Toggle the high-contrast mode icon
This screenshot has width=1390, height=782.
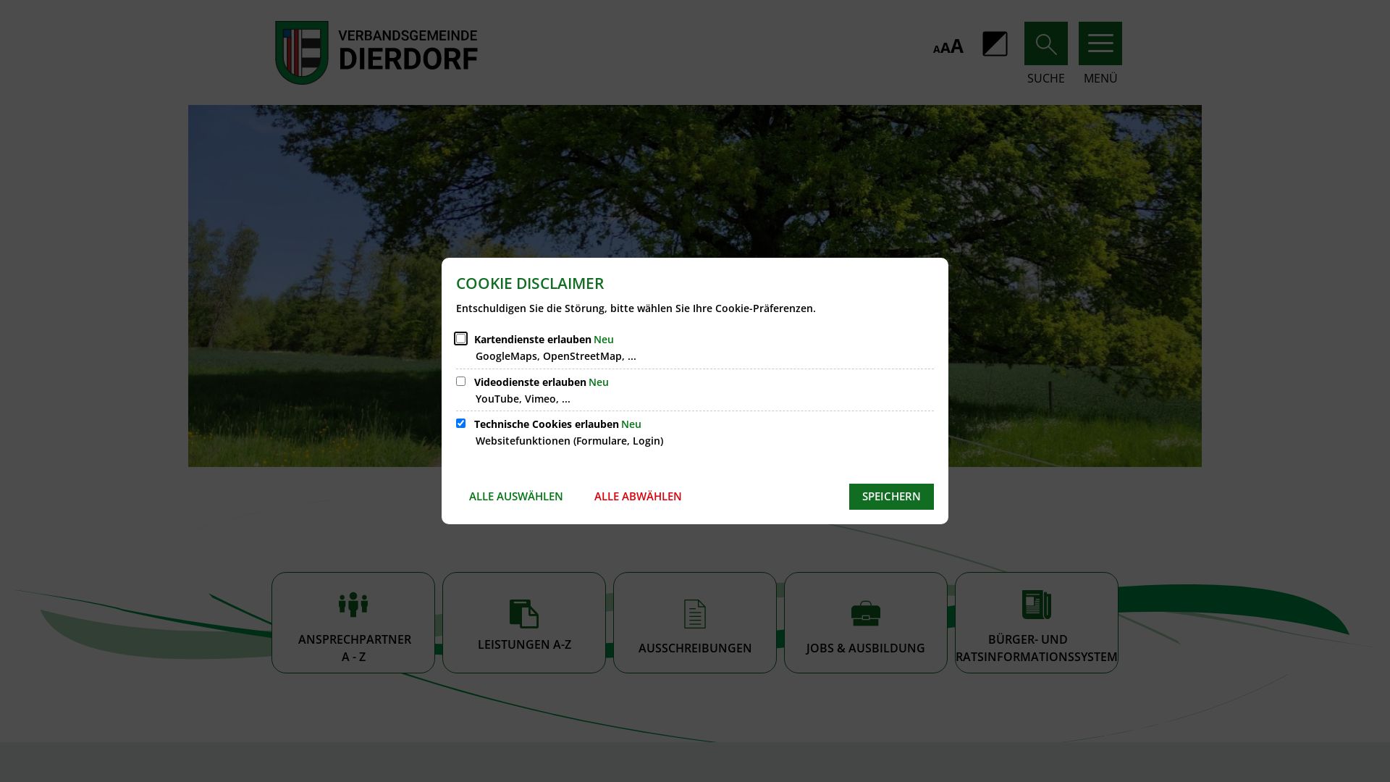point(995,43)
